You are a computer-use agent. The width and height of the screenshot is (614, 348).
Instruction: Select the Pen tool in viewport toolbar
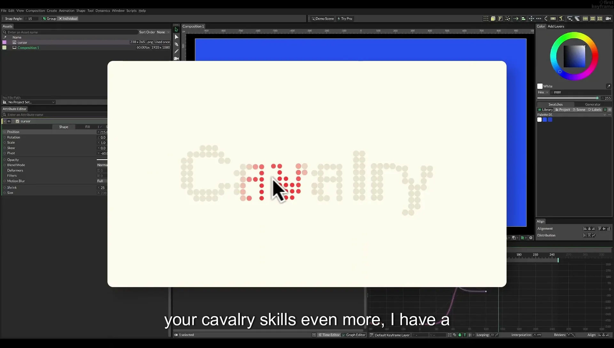(176, 44)
